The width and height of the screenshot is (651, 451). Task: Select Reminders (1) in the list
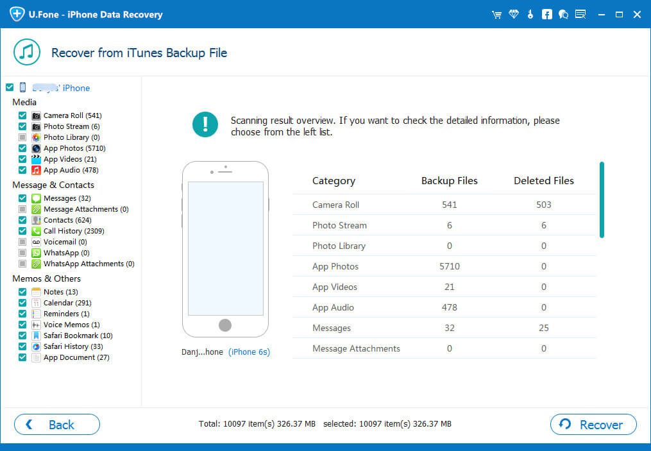pyautogui.click(x=67, y=314)
